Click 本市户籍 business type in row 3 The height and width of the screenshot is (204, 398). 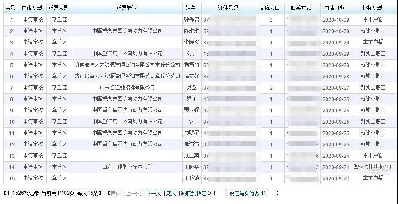coord(373,42)
